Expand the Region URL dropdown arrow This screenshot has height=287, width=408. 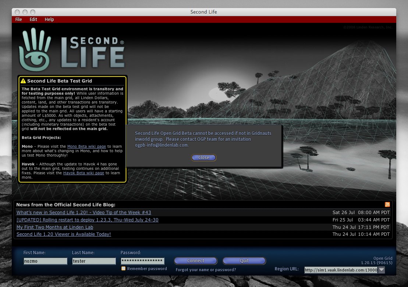click(x=382, y=270)
